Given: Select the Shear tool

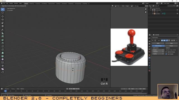Looking at the screenshot, I should pyautogui.click(x=3, y=69).
